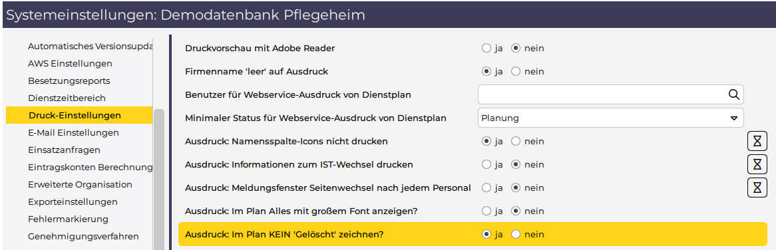Click the Benutzer für Webservice-Ausdruck input field
Image resolution: width=776 pixels, height=250 pixels.
(602, 94)
